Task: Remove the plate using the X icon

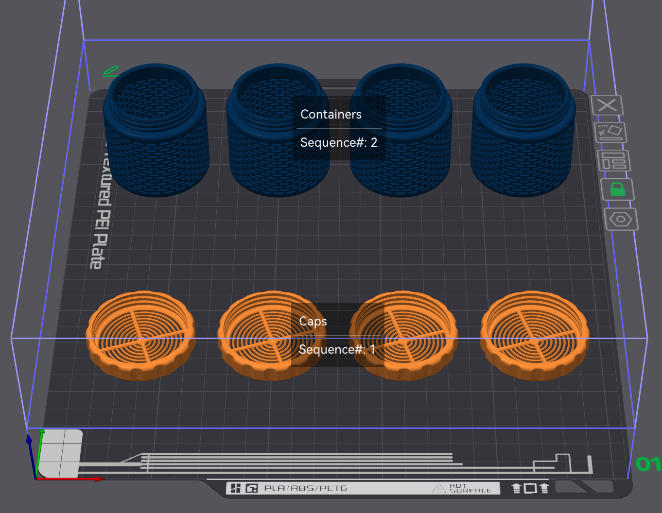Action: 607,105
